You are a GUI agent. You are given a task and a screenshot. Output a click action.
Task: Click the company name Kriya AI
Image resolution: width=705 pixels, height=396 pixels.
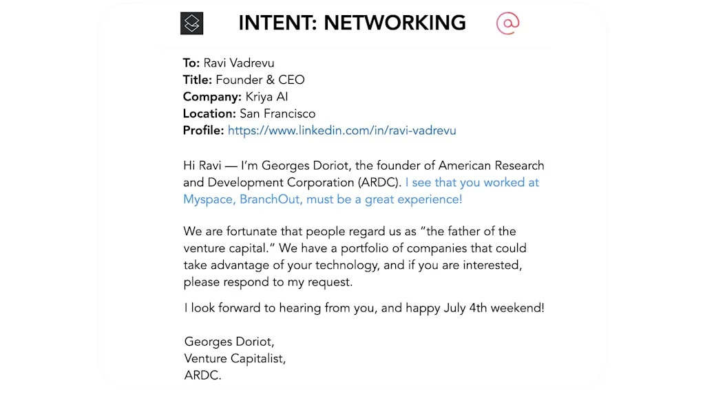pos(266,97)
